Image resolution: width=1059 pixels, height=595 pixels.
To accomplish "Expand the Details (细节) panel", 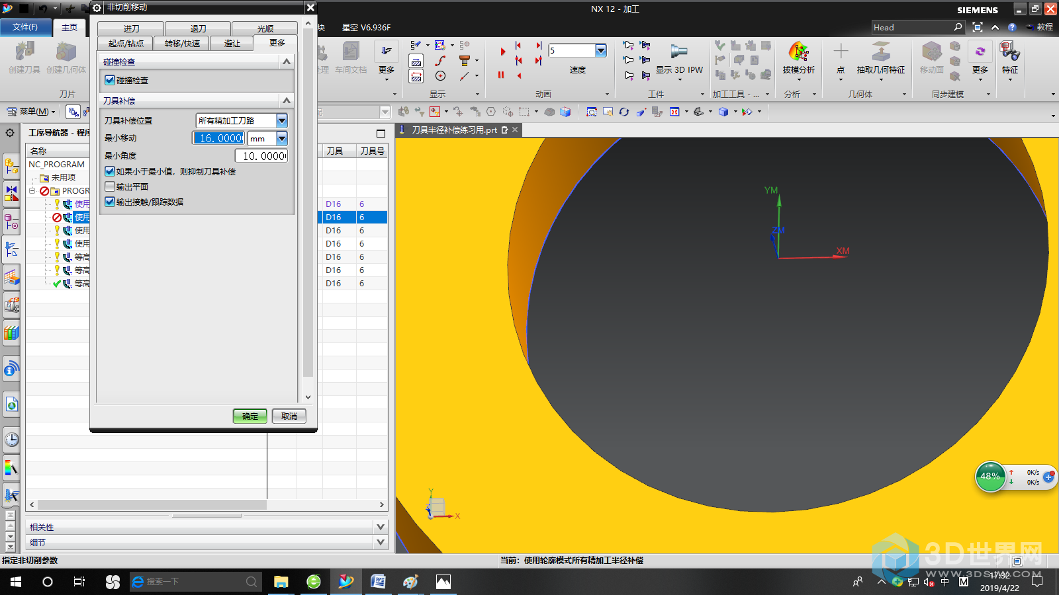I will 381,542.
